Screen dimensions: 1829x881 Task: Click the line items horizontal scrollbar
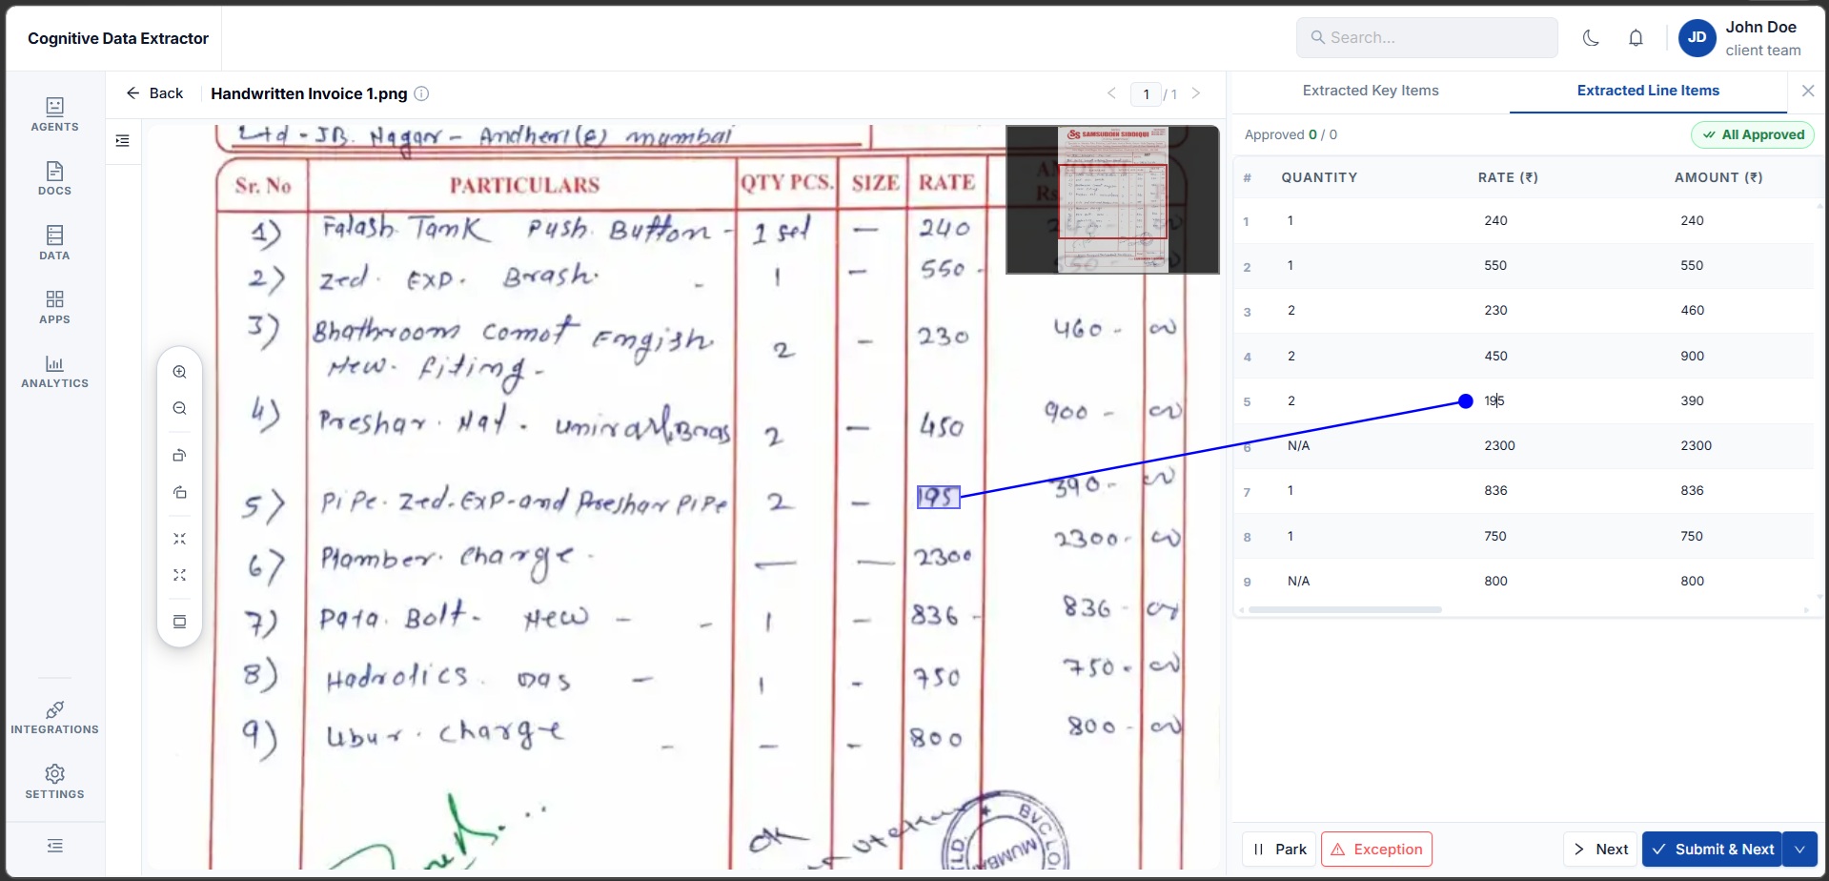[1345, 609]
